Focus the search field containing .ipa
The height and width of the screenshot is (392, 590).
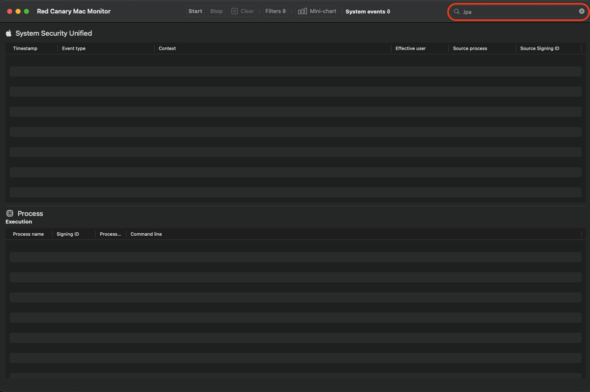[x=519, y=12]
